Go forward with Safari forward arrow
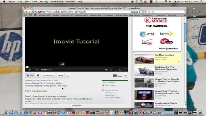 click(30, 12)
